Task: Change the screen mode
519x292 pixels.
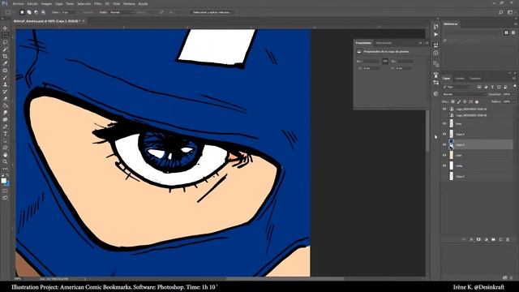Action: tap(5, 198)
